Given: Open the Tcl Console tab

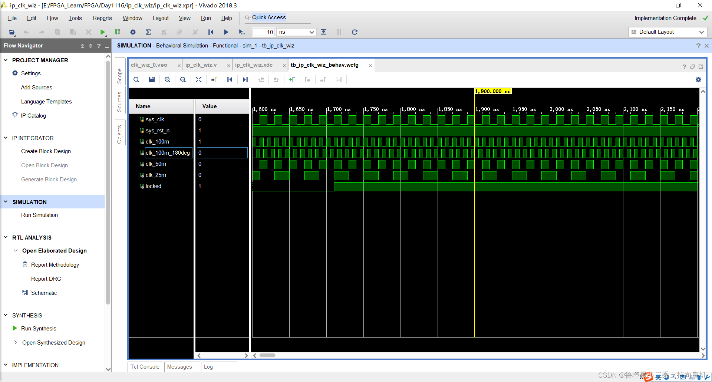Looking at the screenshot, I should [x=145, y=367].
